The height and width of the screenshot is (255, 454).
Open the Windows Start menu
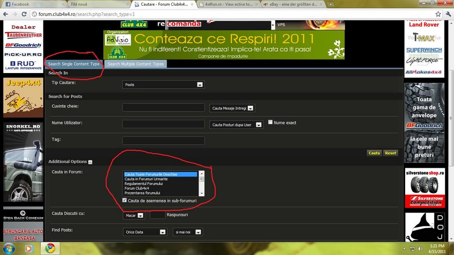pos(8,248)
